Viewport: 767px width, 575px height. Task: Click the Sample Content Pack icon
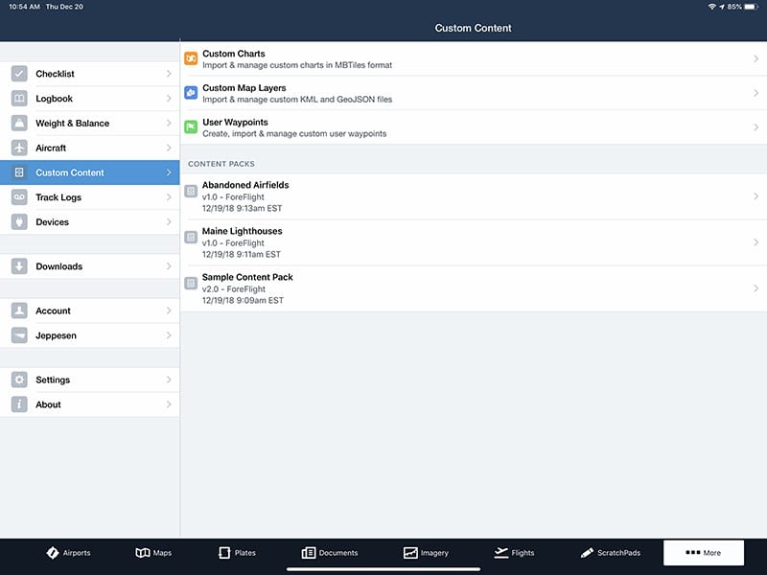(x=191, y=283)
